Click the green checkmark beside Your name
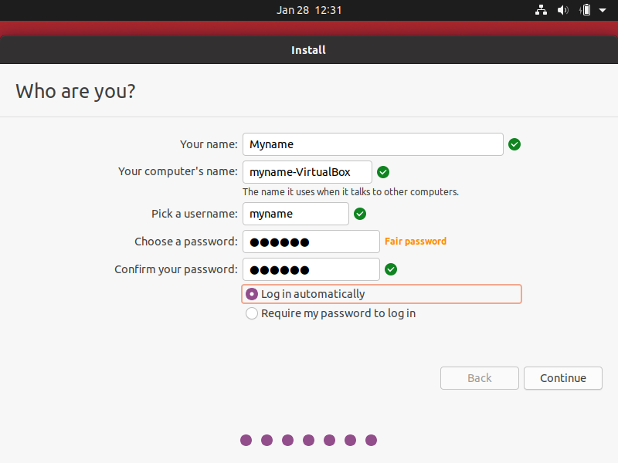This screenshot has height=463, width=618. (x=514, y=144)
